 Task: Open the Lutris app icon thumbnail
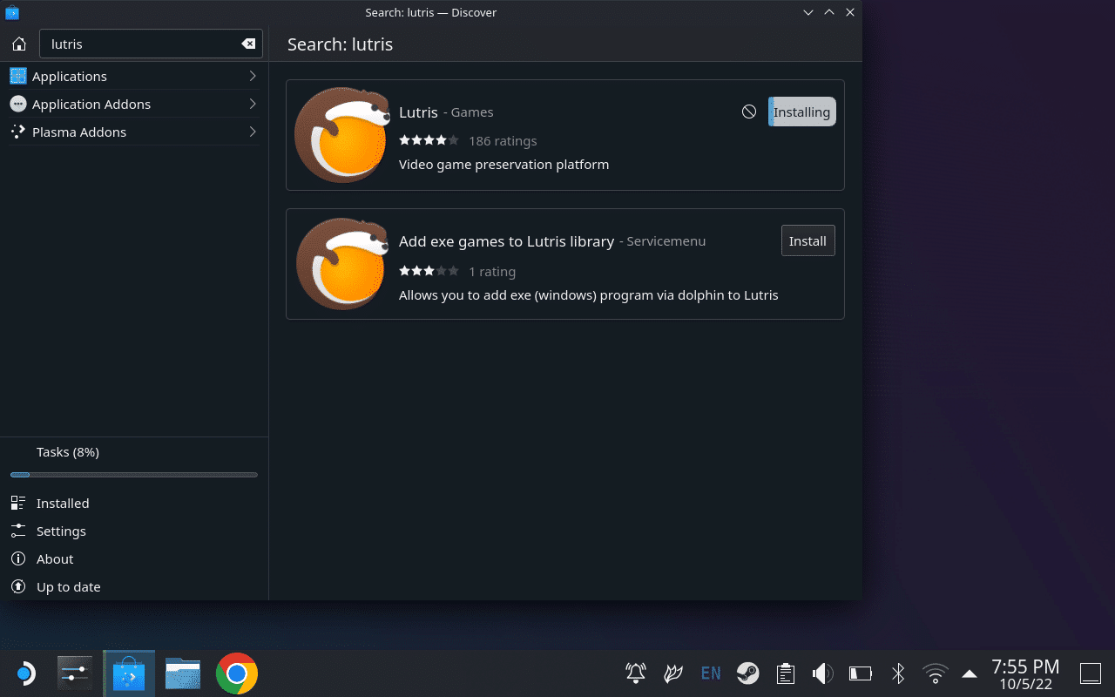click(342, 134)
